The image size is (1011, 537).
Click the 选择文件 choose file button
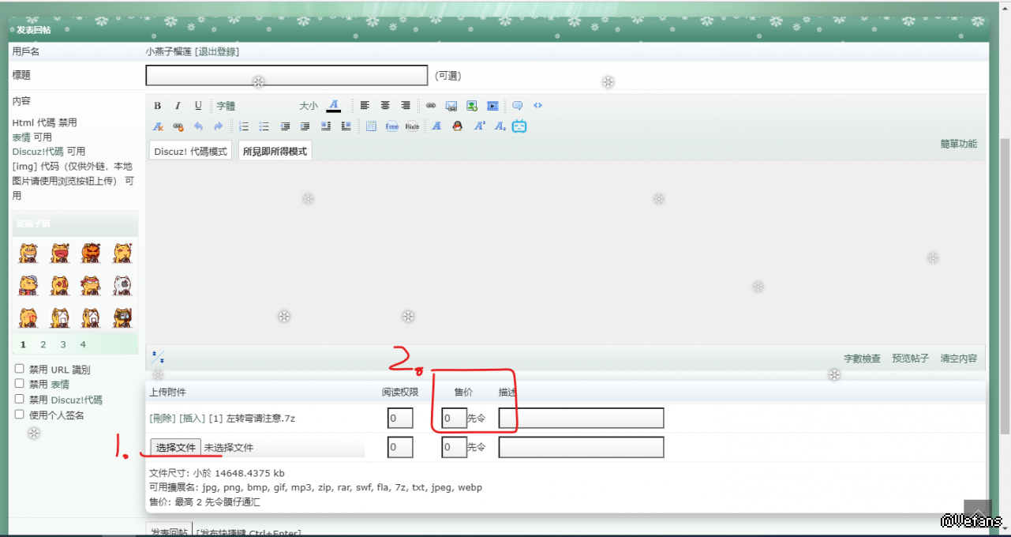click(x=175, y=448)
